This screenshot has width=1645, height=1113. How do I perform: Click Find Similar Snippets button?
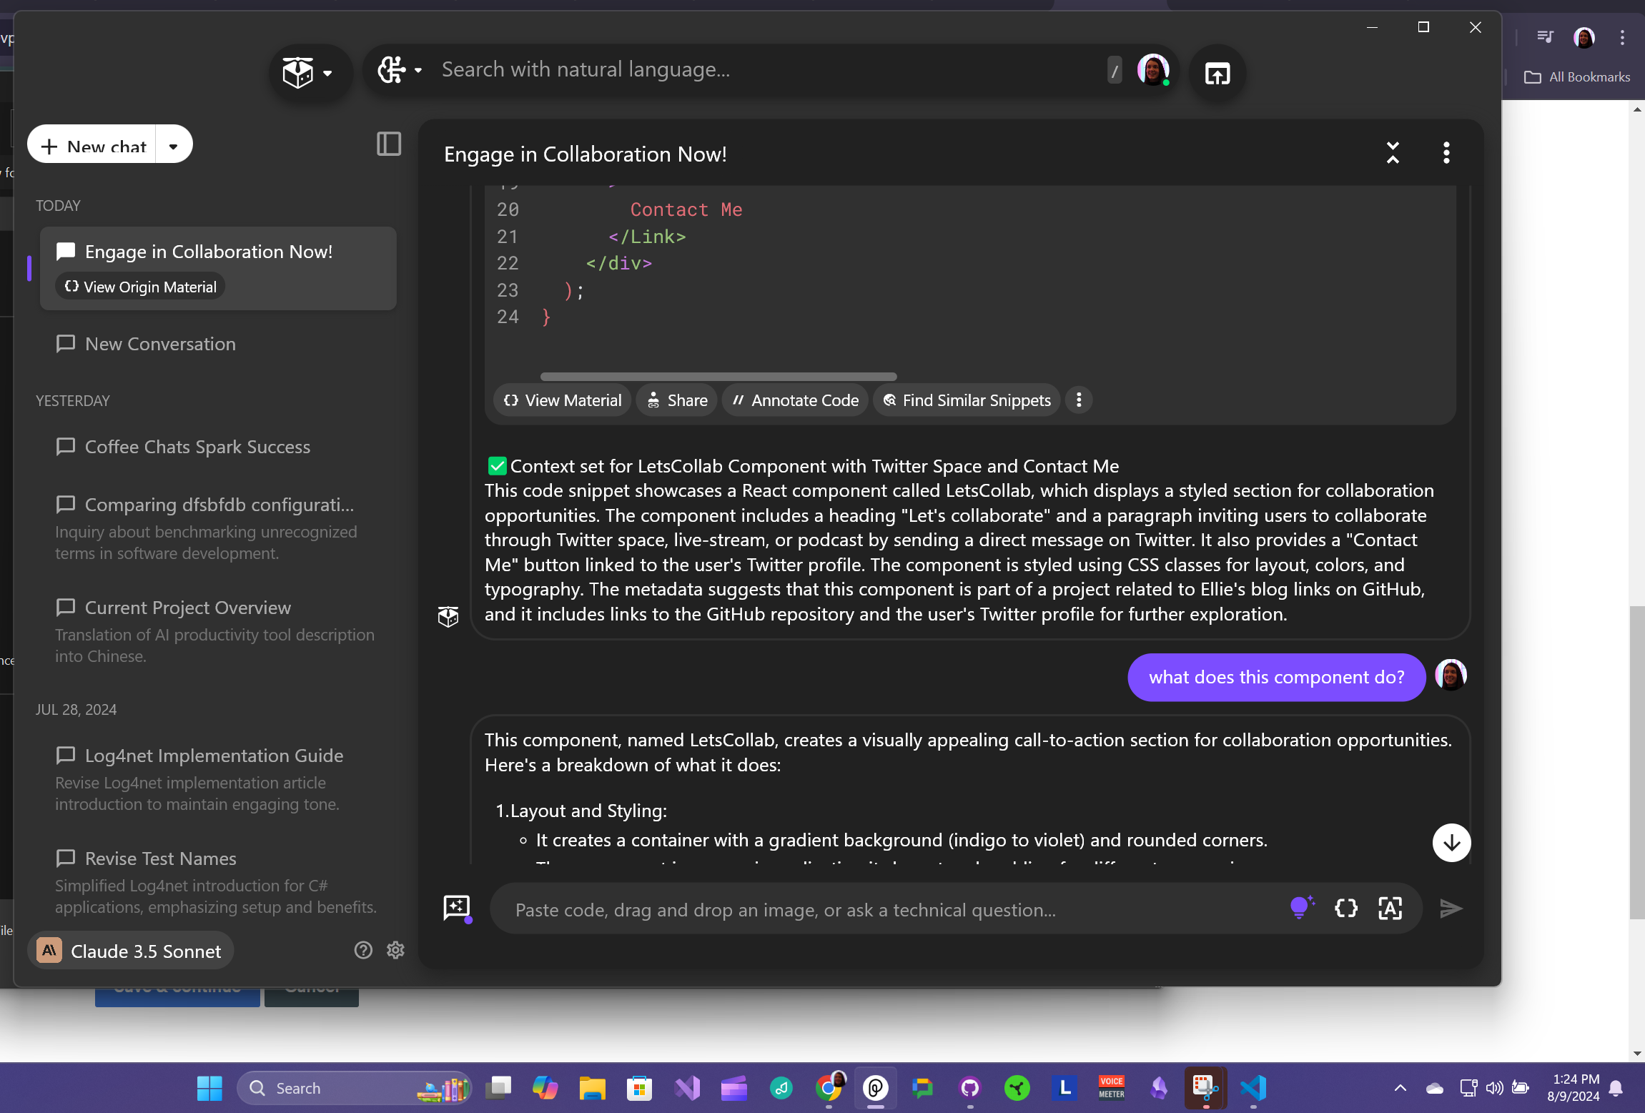967,400
